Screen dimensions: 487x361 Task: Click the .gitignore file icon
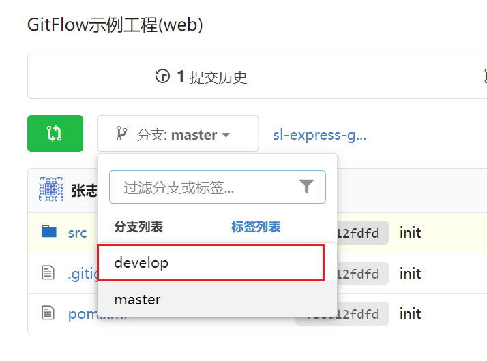[x=48, y=273]
